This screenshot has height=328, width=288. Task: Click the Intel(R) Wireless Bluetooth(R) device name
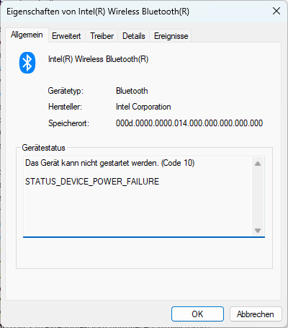[x=98, y=59]
